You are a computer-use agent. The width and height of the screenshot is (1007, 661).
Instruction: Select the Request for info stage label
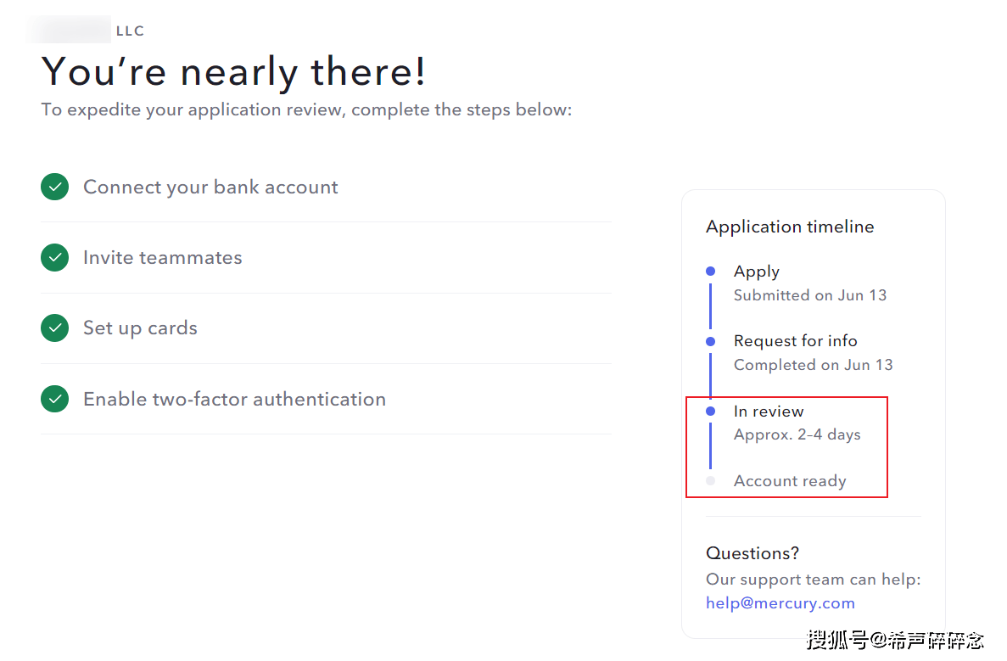795,341
